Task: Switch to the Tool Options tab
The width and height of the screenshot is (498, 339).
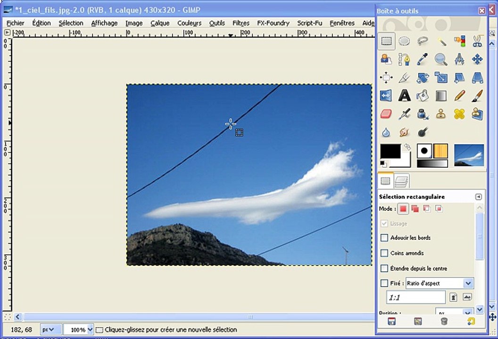Action: point(386,181)
